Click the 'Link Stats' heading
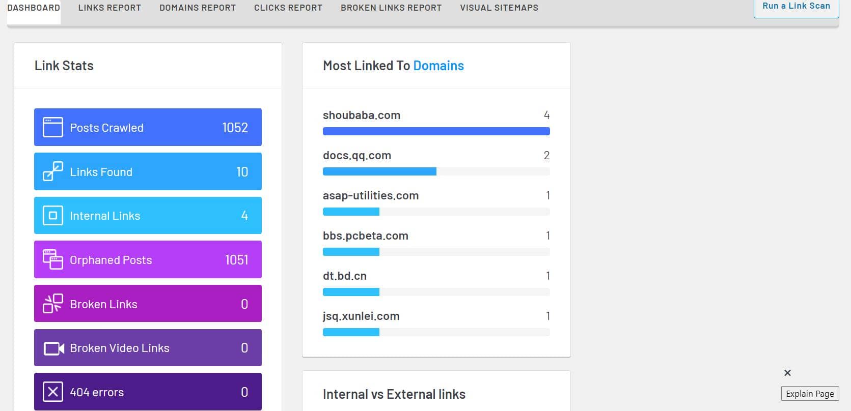The height and width of the screenshot is (411, 851). coord(64,66)
